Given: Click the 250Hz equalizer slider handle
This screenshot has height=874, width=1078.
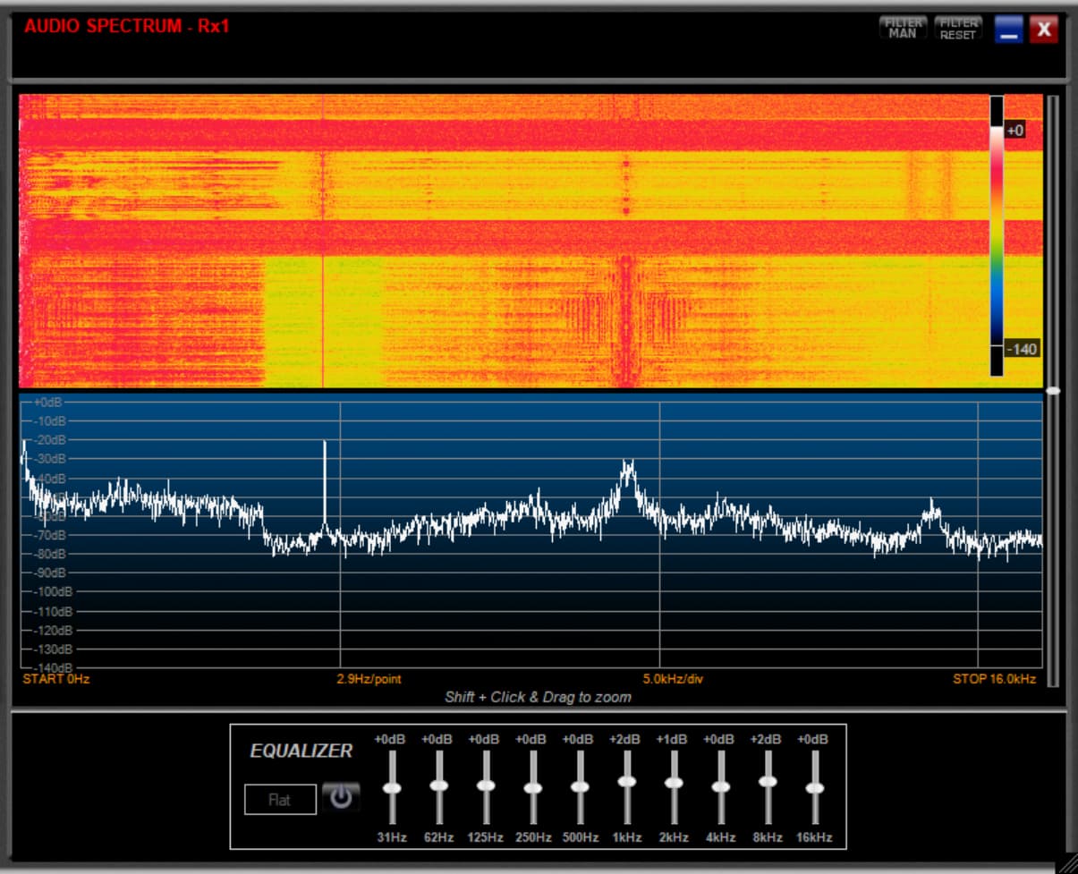Looking at the screenshot, I should pos(533,788).
